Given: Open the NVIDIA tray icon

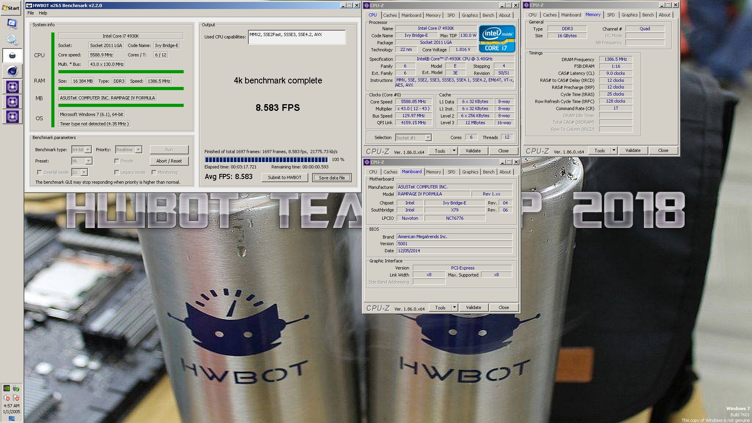Looking at the screenshot, I should pos(7,388).
